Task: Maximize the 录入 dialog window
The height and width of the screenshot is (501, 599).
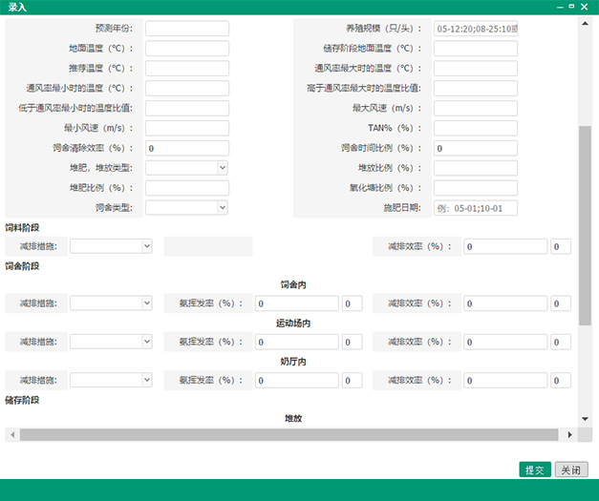Action: [x=570, y=7]
